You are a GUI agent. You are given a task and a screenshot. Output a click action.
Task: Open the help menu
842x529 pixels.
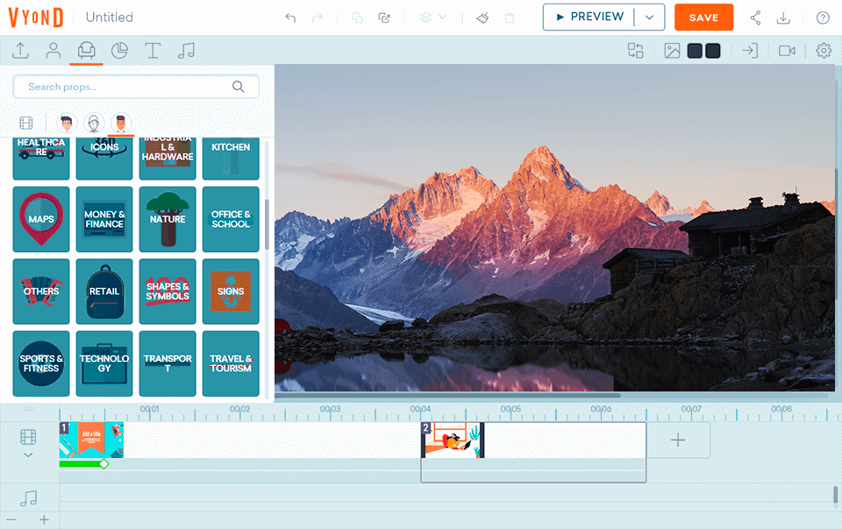pyautogui.click(x=822, y=18)
